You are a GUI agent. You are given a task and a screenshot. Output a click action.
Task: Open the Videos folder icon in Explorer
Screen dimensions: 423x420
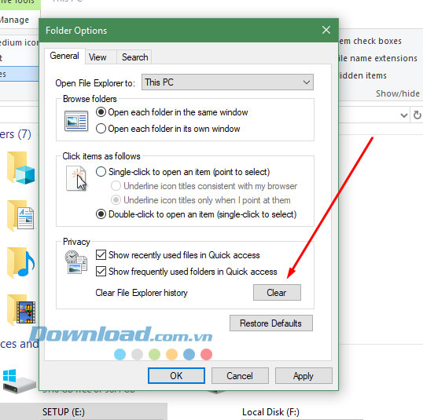click(21, 310)
